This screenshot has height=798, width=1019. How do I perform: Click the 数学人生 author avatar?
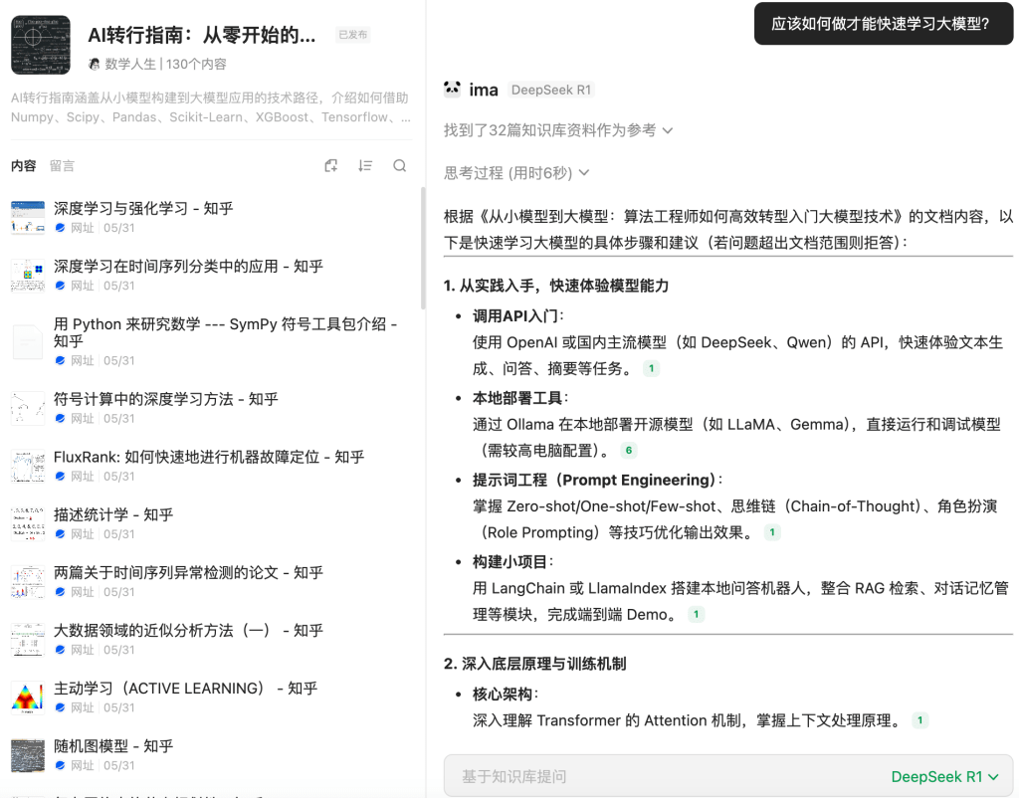point(95,64)
